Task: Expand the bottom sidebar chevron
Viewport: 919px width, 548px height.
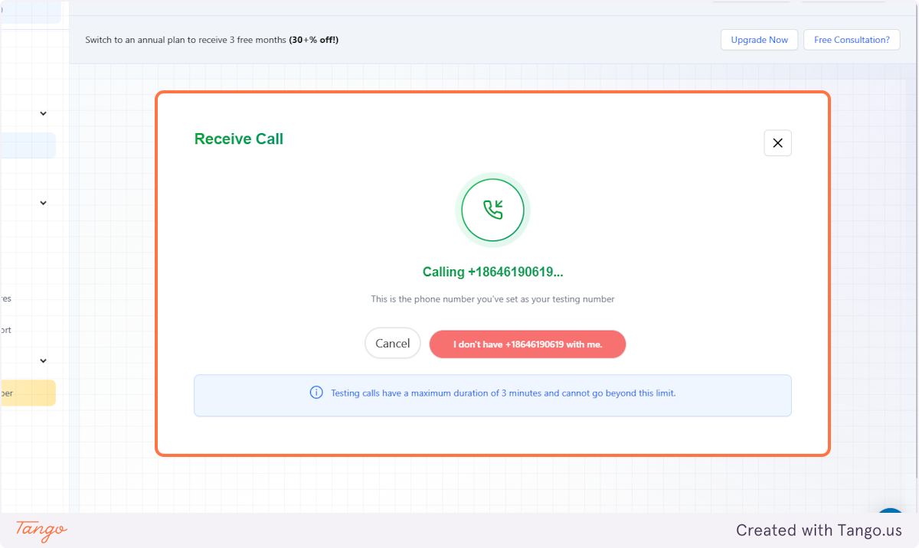Action: click(x=43, y=360)
